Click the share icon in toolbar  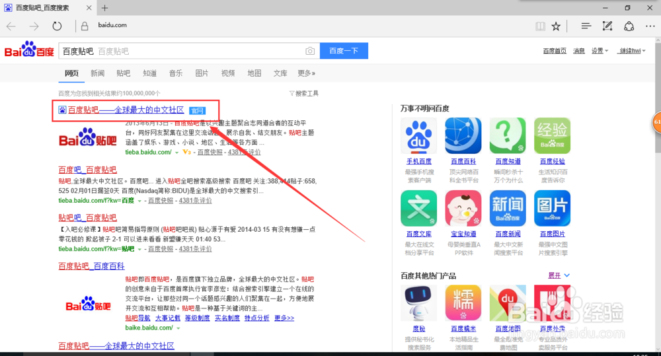tap(629, 26)
